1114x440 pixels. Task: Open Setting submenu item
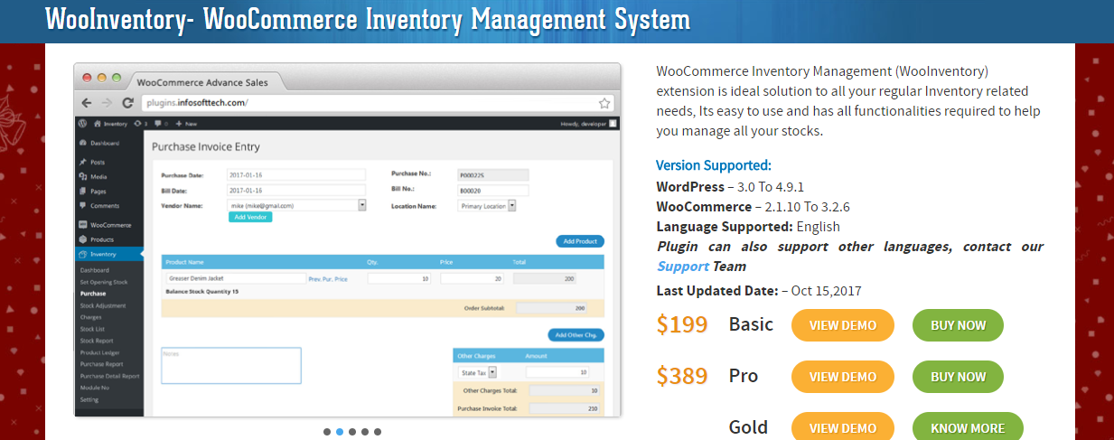click(89, 399)
